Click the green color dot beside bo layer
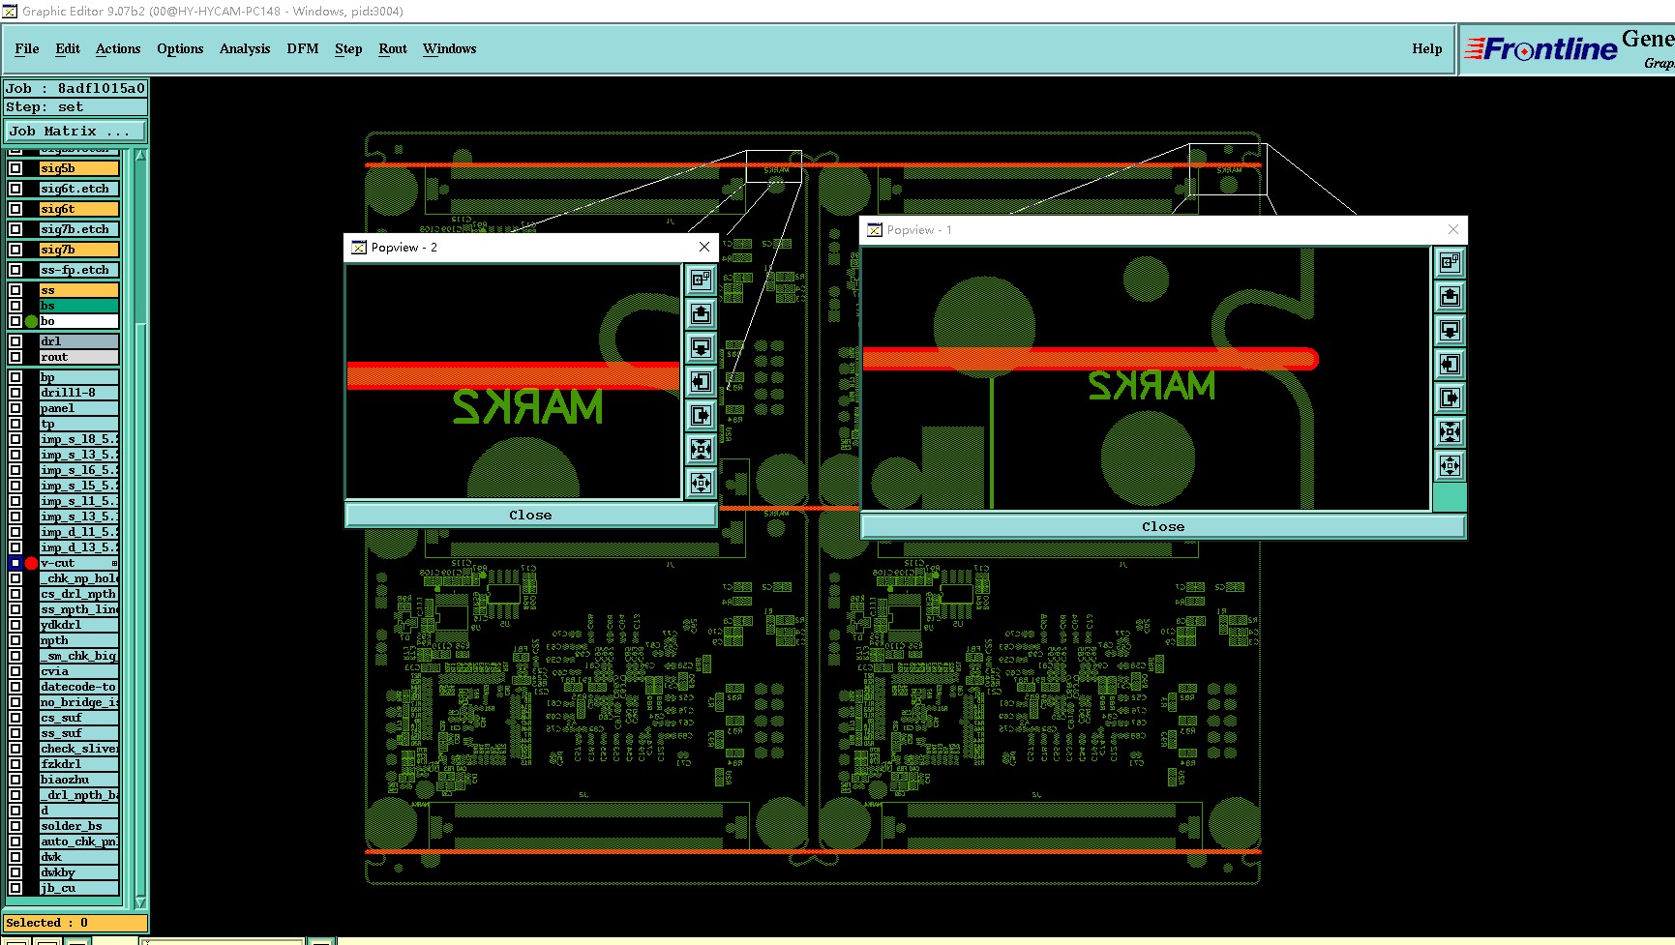This screenshot has height=945, width=1675. click(x=31, y=321)
